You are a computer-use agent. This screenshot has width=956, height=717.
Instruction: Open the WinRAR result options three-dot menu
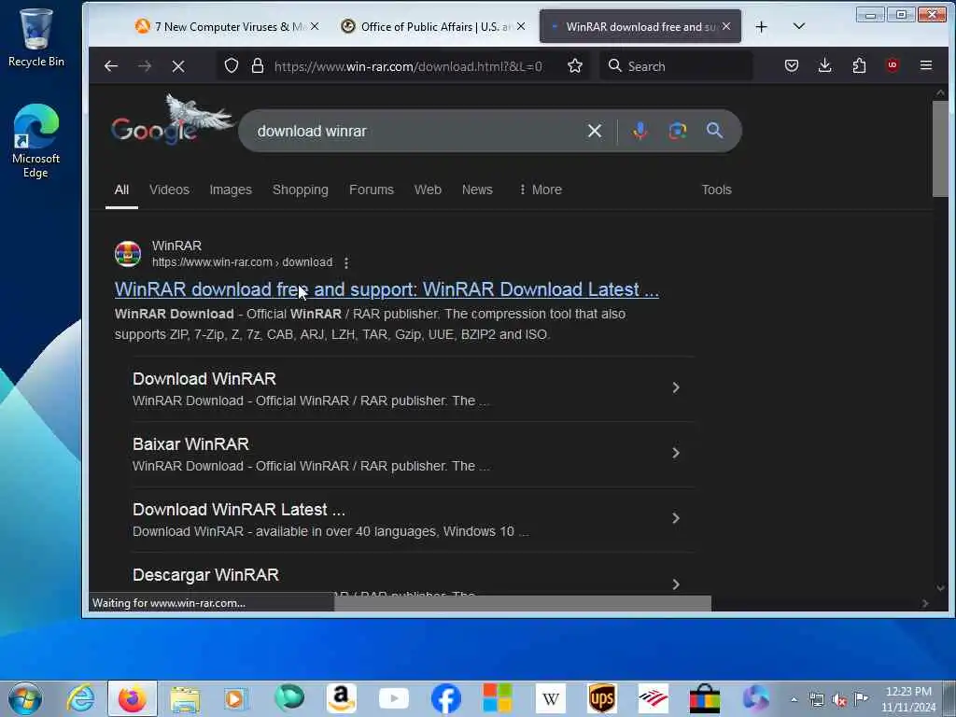tap(346, 262)
